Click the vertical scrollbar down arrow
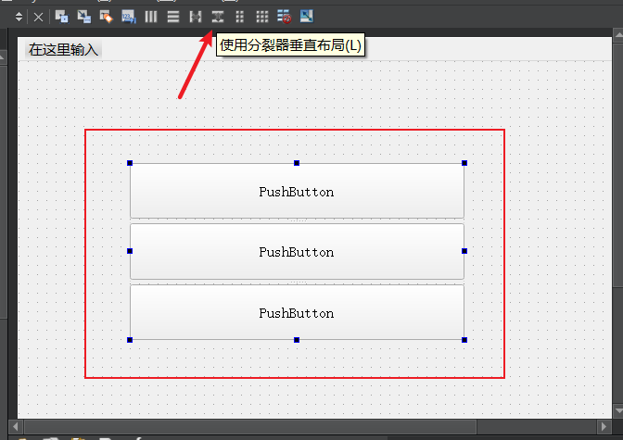This screenshot has width=623, height=440. click(x=617, y=410)
